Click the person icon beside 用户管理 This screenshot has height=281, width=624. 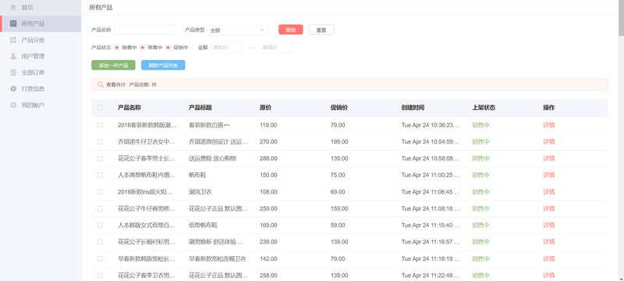(13, 56)
